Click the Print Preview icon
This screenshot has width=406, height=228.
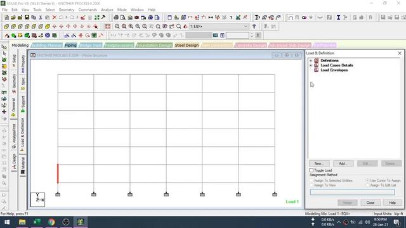tap(123, 18)
